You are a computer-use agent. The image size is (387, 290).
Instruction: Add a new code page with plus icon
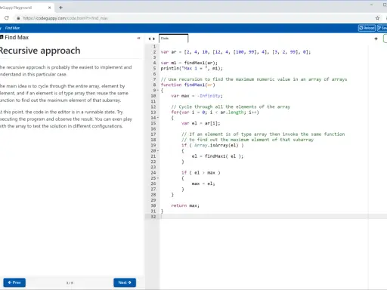tap(376, 39)
